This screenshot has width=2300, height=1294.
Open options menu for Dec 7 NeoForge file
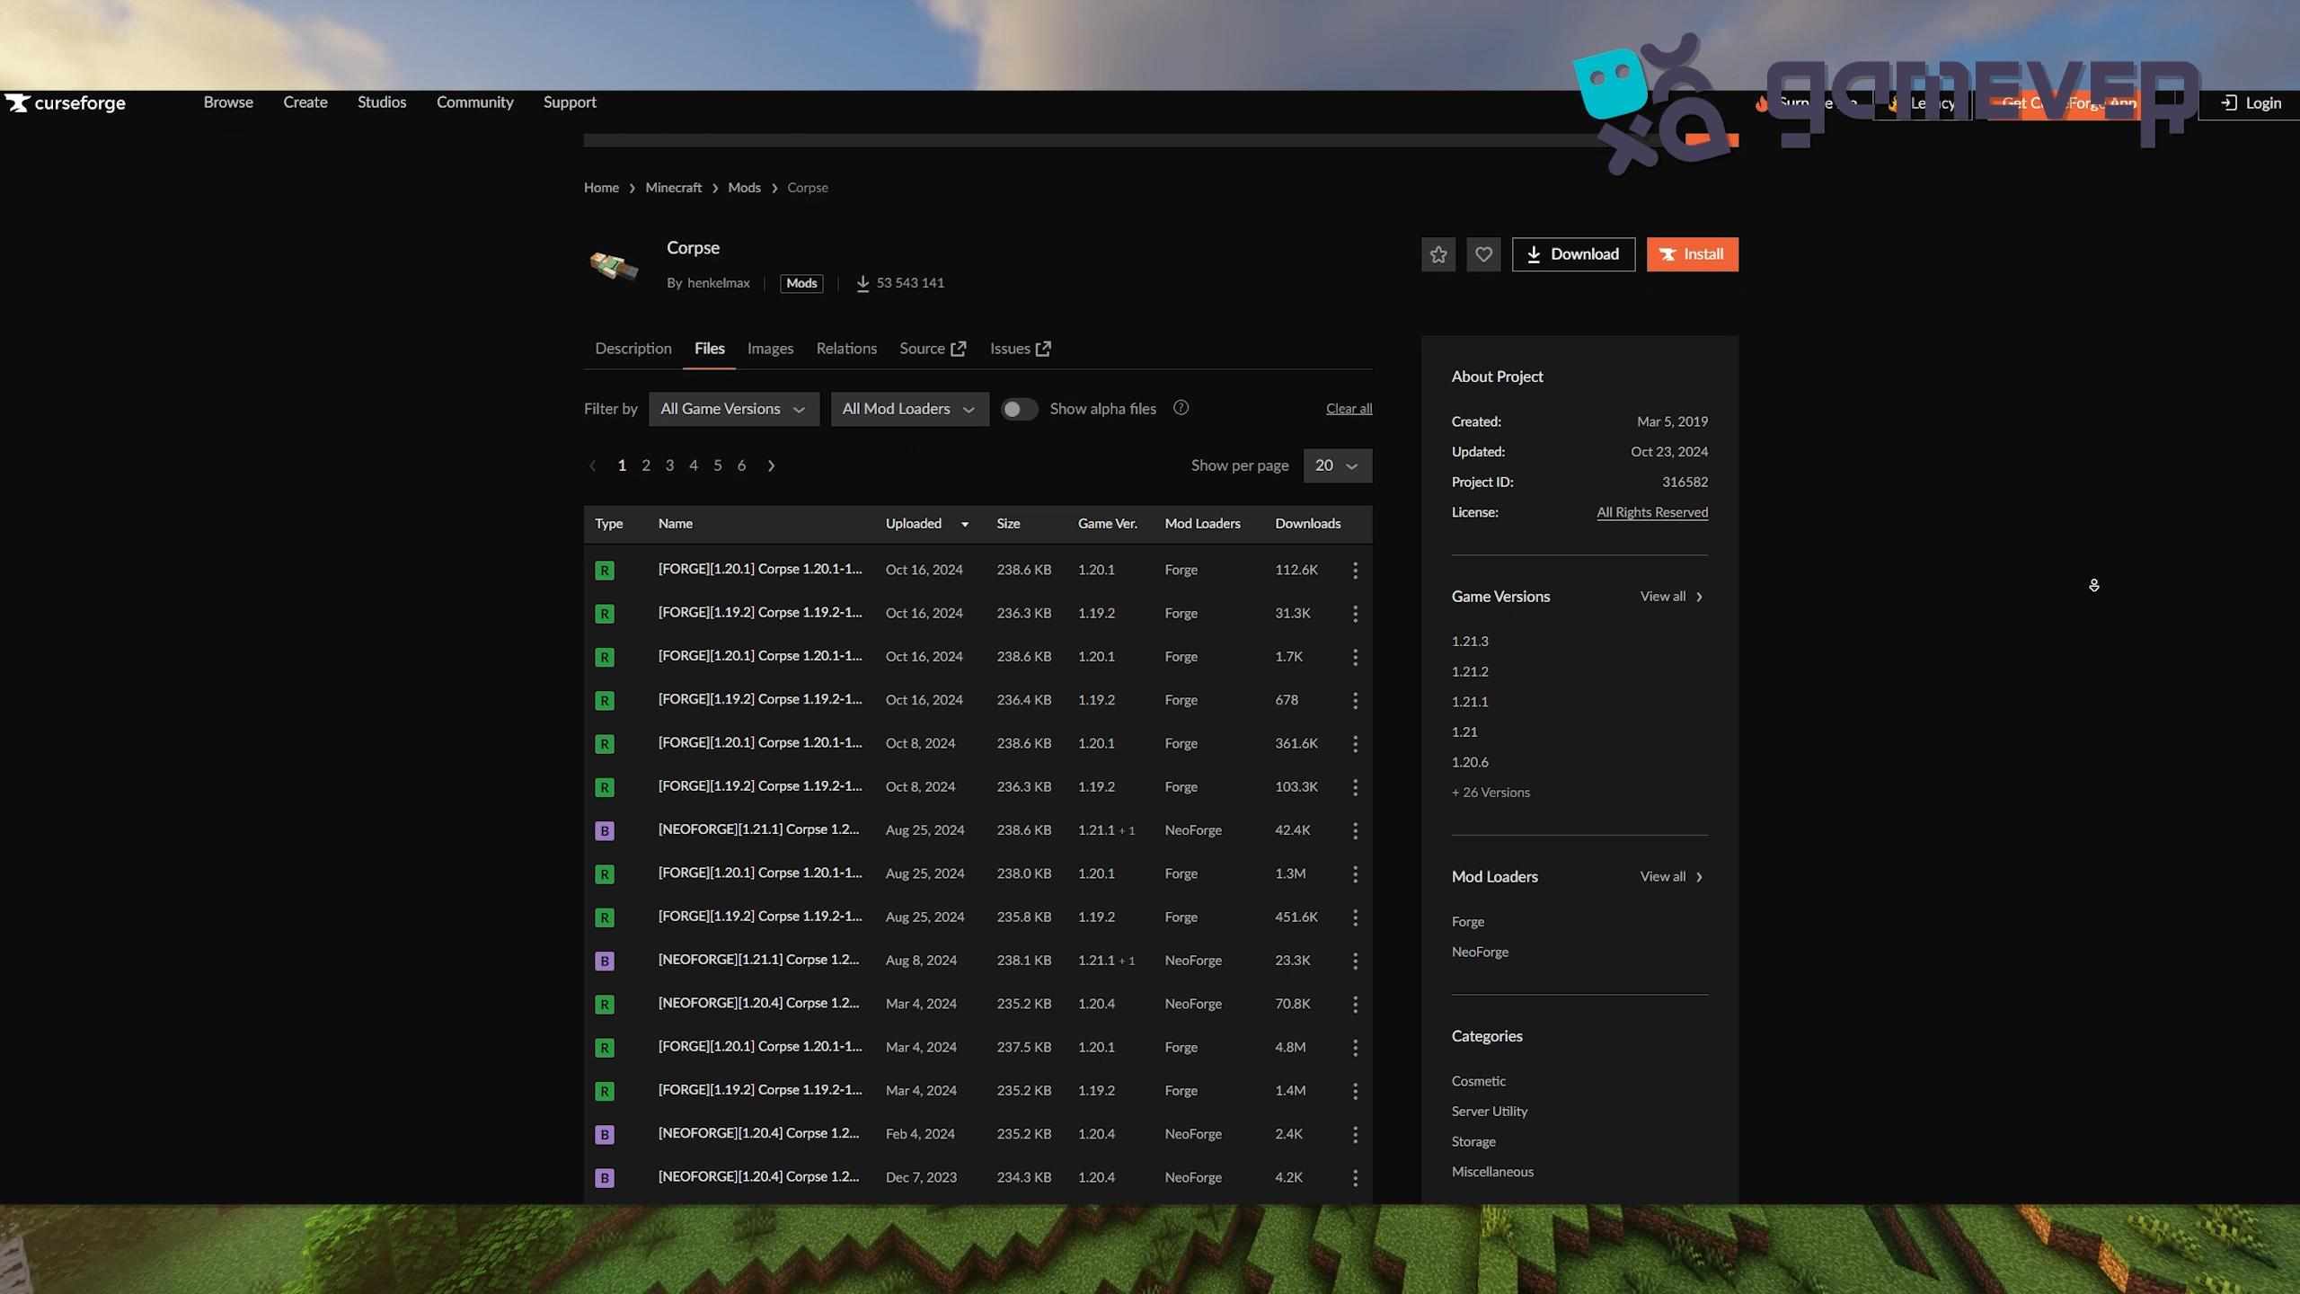1355,1177
